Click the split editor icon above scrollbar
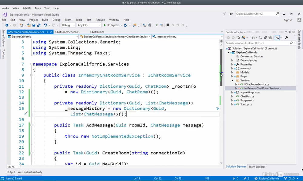This screenshot has height=181, width=303. (221, 41)
